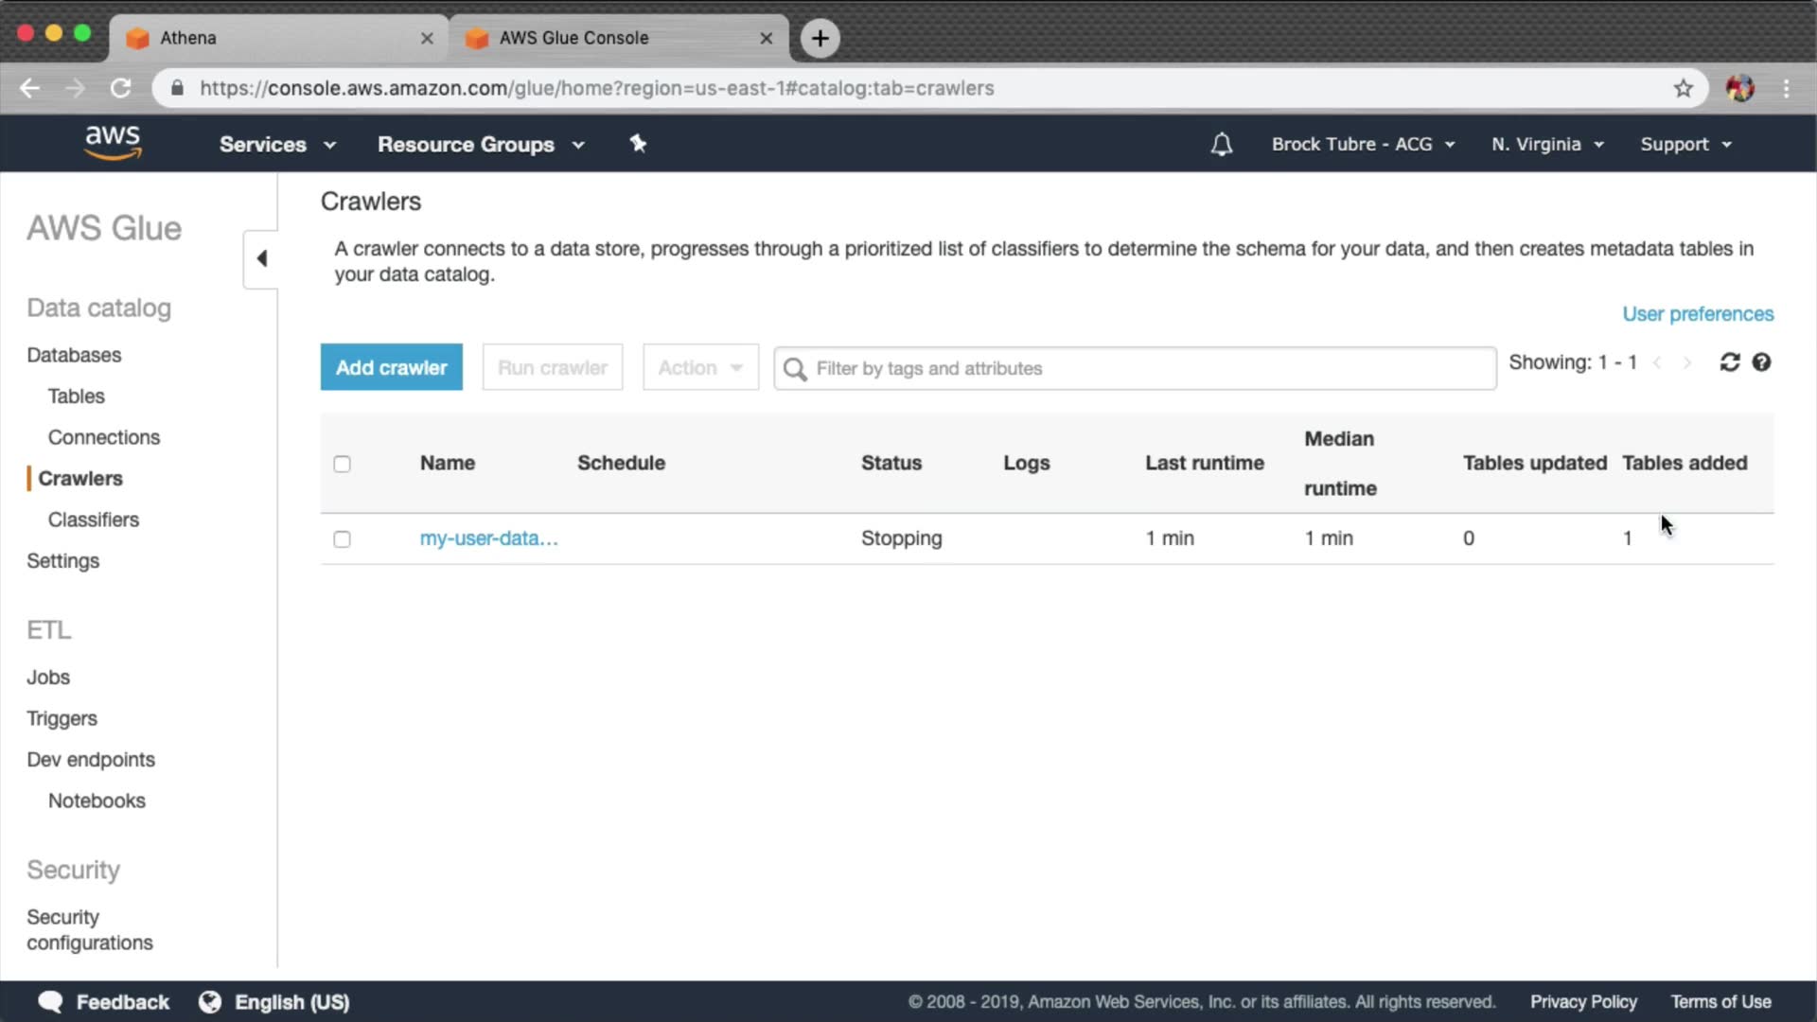
Task: Bookmark page with star icon
Action: tap(1683, 88)
